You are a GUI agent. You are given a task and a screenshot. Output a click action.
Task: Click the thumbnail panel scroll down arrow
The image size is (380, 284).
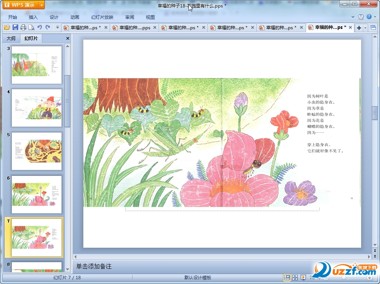(68, 269)
